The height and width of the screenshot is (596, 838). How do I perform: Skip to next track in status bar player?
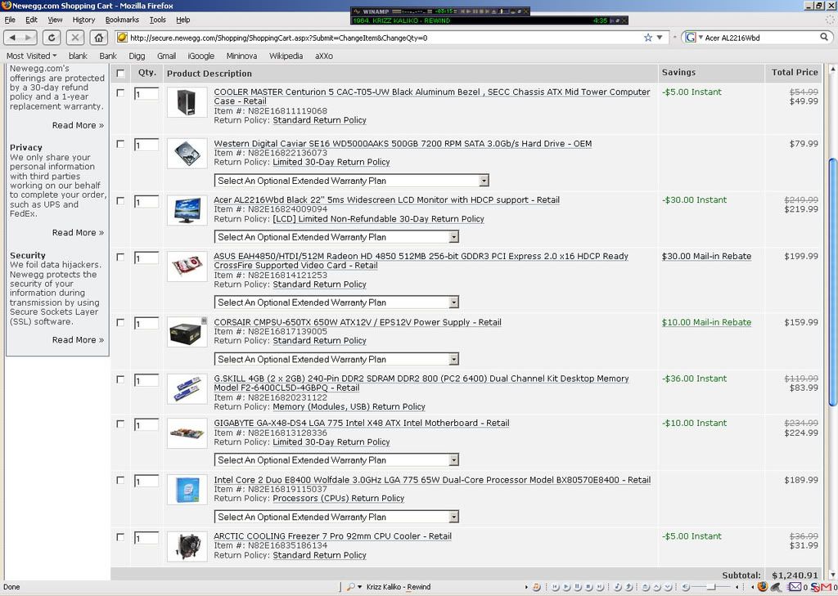pos(600,588)
